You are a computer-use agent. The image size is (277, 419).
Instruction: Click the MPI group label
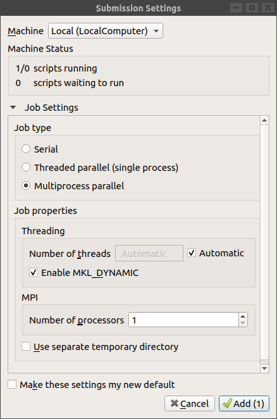30,297
